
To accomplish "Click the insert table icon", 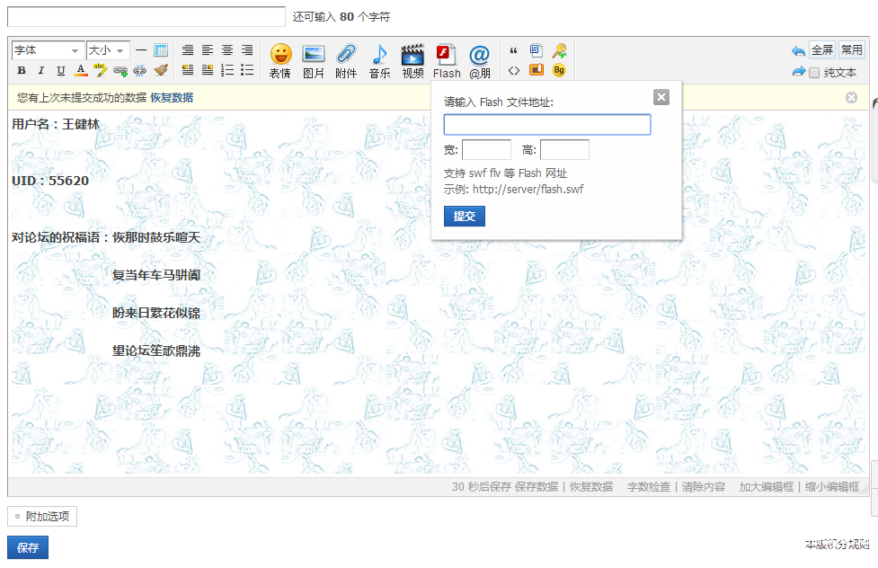I will click(x=161, y=50).
